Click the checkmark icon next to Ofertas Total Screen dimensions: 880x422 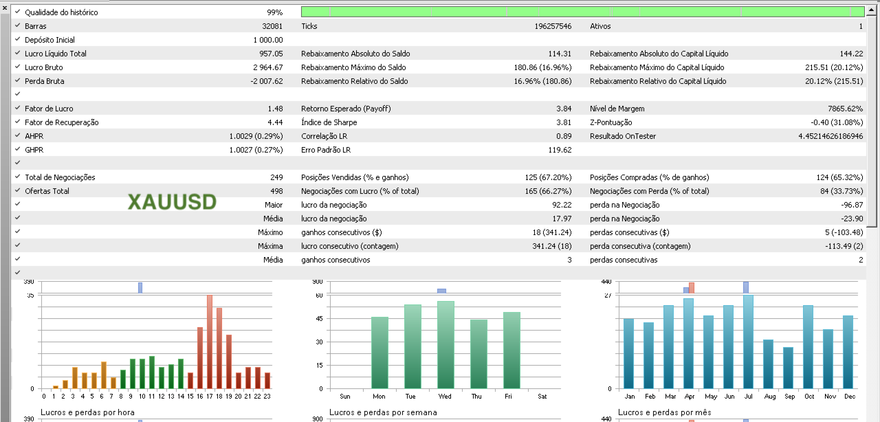[x=18, y=190]
